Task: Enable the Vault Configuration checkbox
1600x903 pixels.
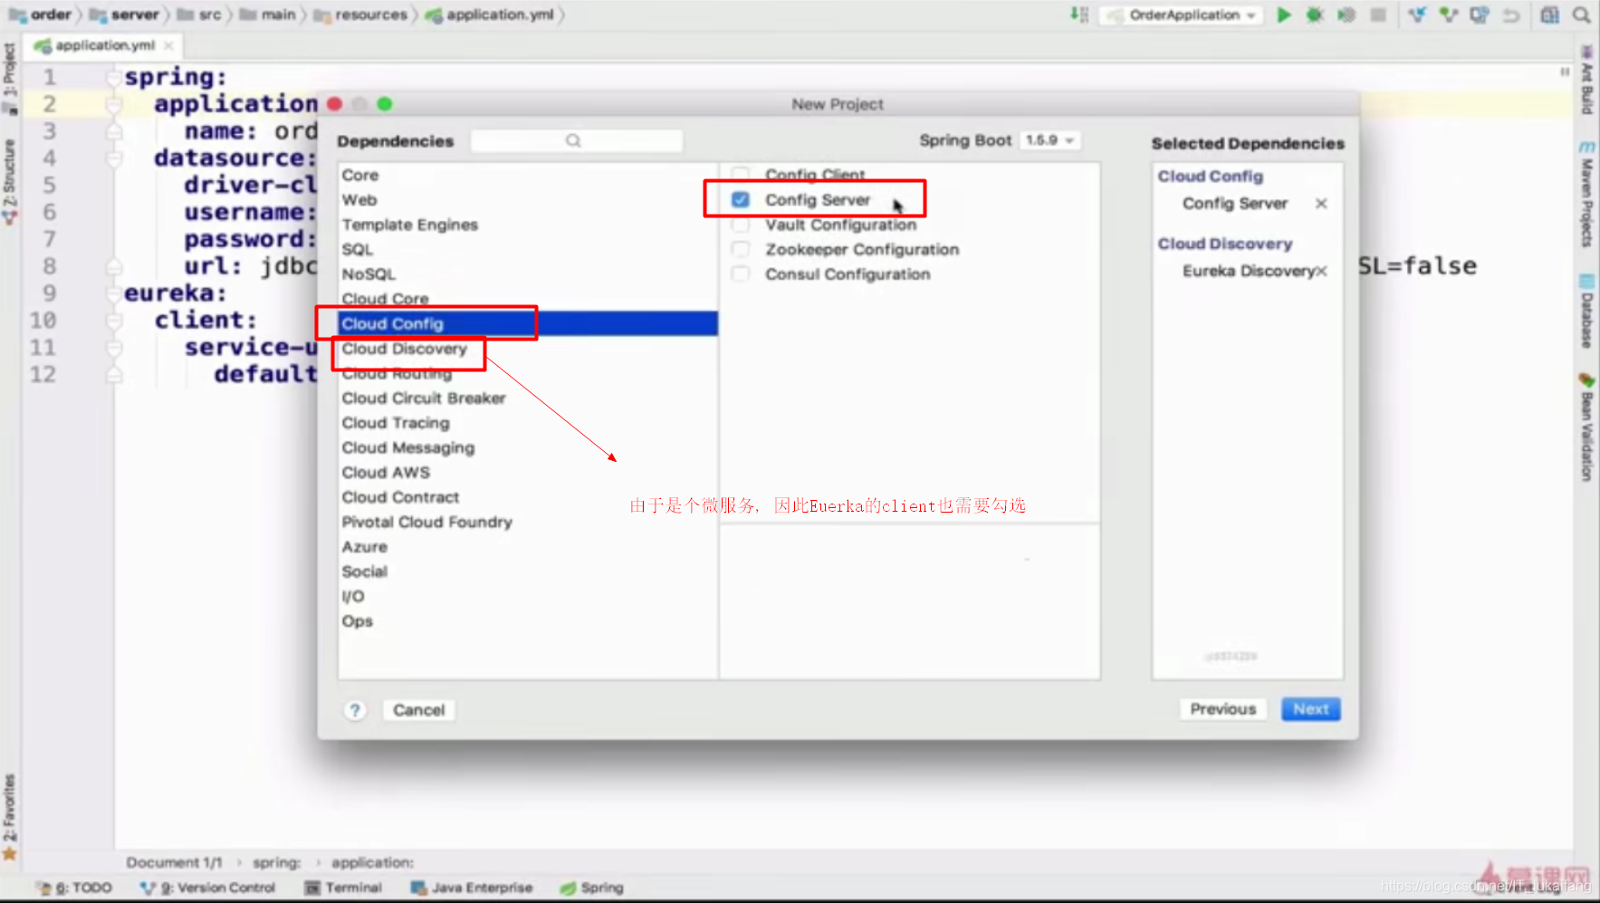Action: click(741, 224)
